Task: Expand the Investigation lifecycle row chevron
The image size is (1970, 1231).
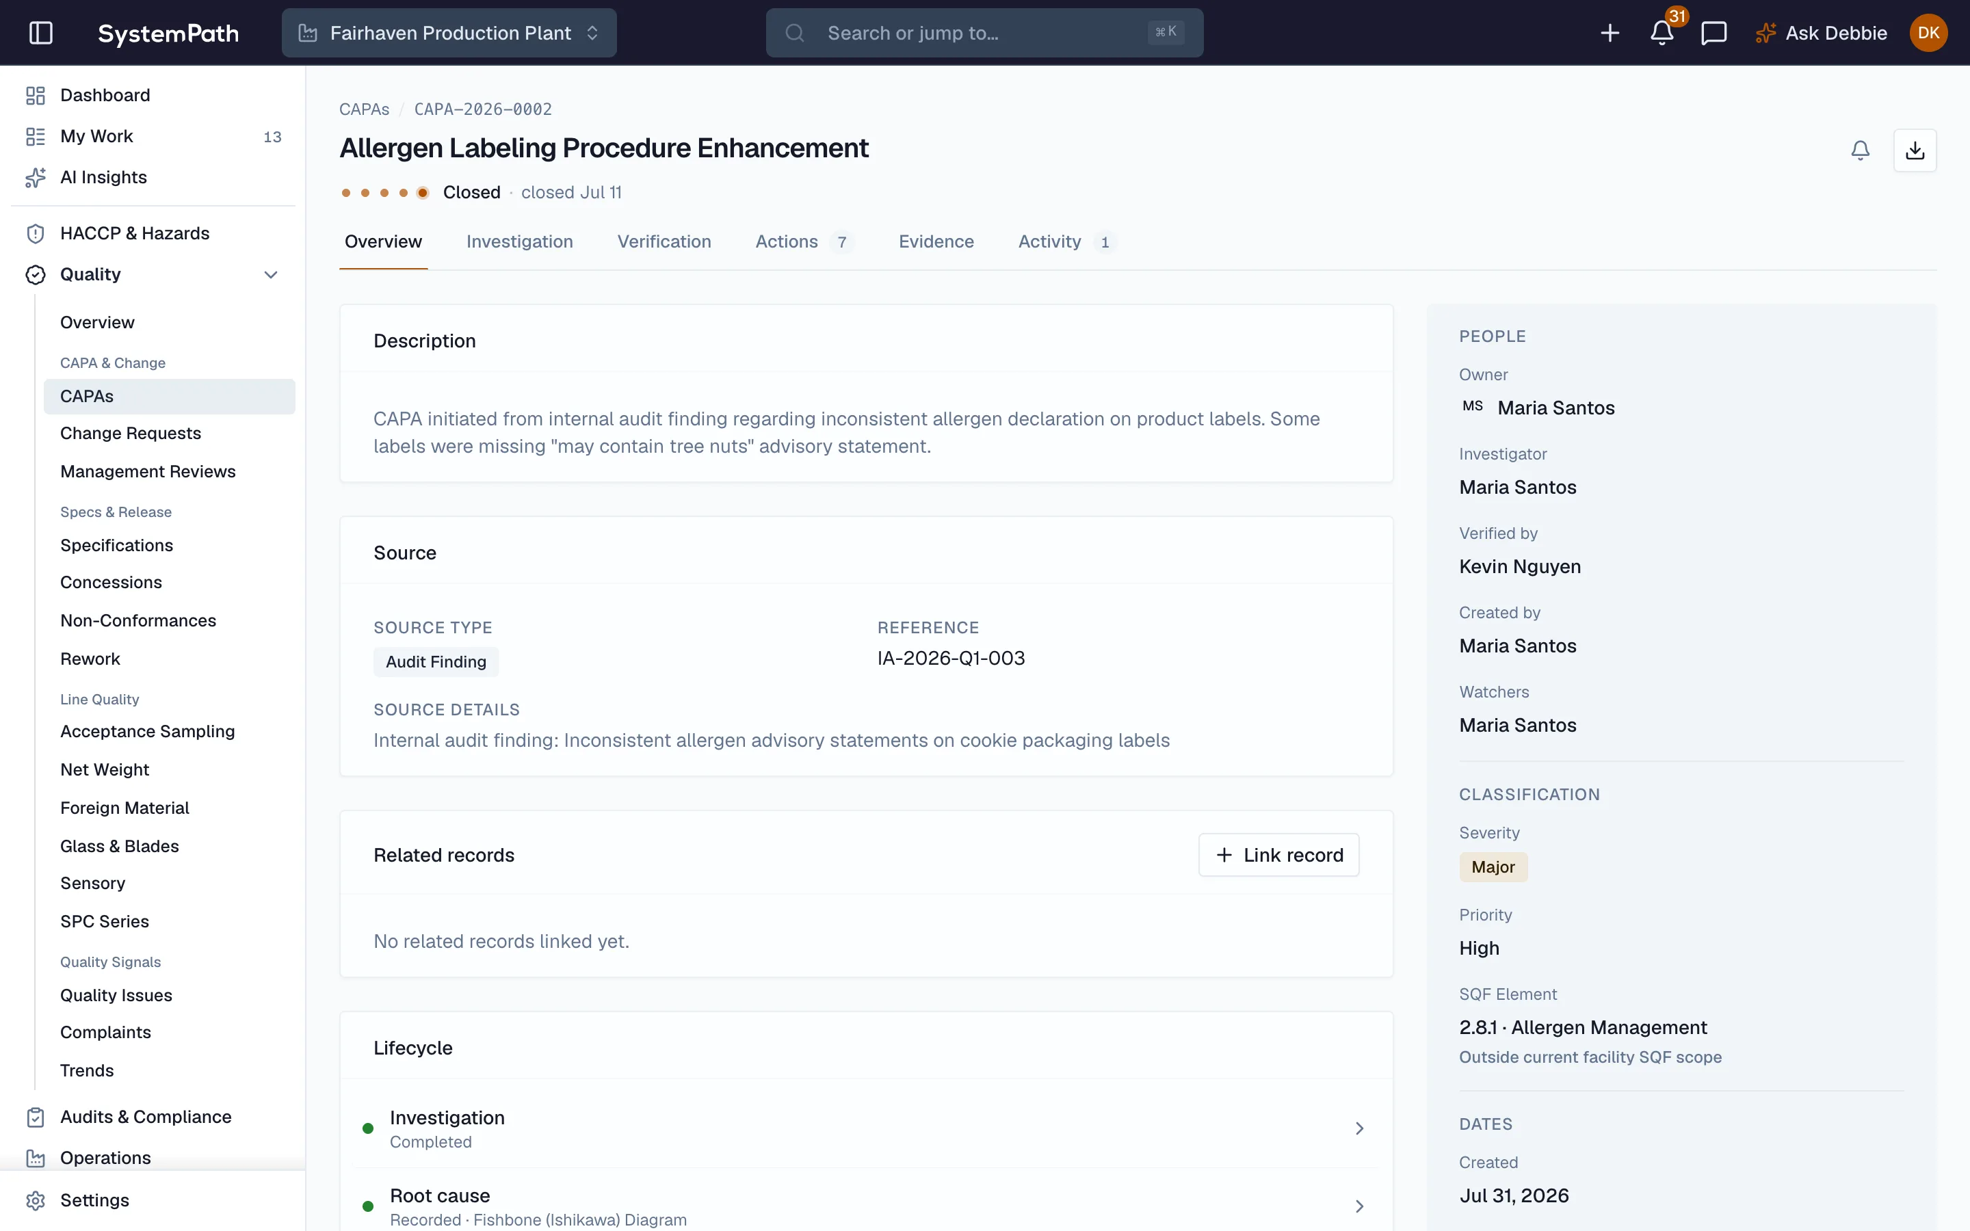Action: pos(1358,1128)
